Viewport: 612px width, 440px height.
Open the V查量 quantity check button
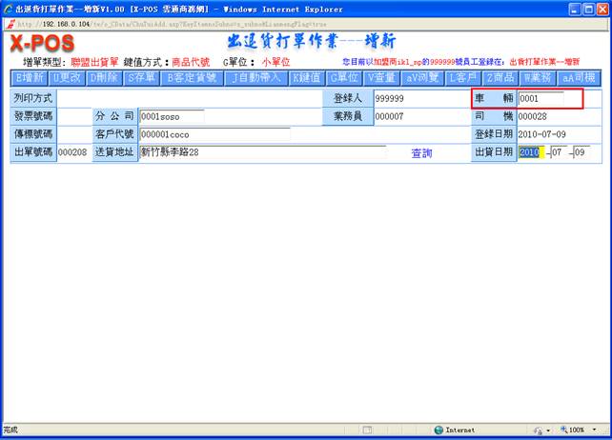(380, 77)
